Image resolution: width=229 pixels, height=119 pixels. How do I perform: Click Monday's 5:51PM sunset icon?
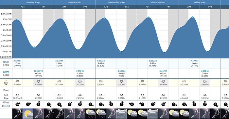click(38, 81)
